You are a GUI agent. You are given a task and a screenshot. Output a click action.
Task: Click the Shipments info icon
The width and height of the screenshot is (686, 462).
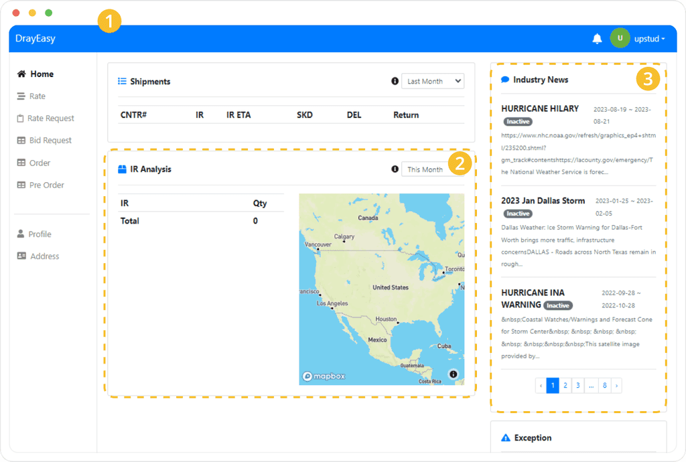click(x=395, y=81)
